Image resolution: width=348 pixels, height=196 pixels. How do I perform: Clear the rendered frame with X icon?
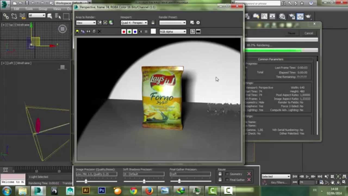pyautogui.click(x=100, y=32)
